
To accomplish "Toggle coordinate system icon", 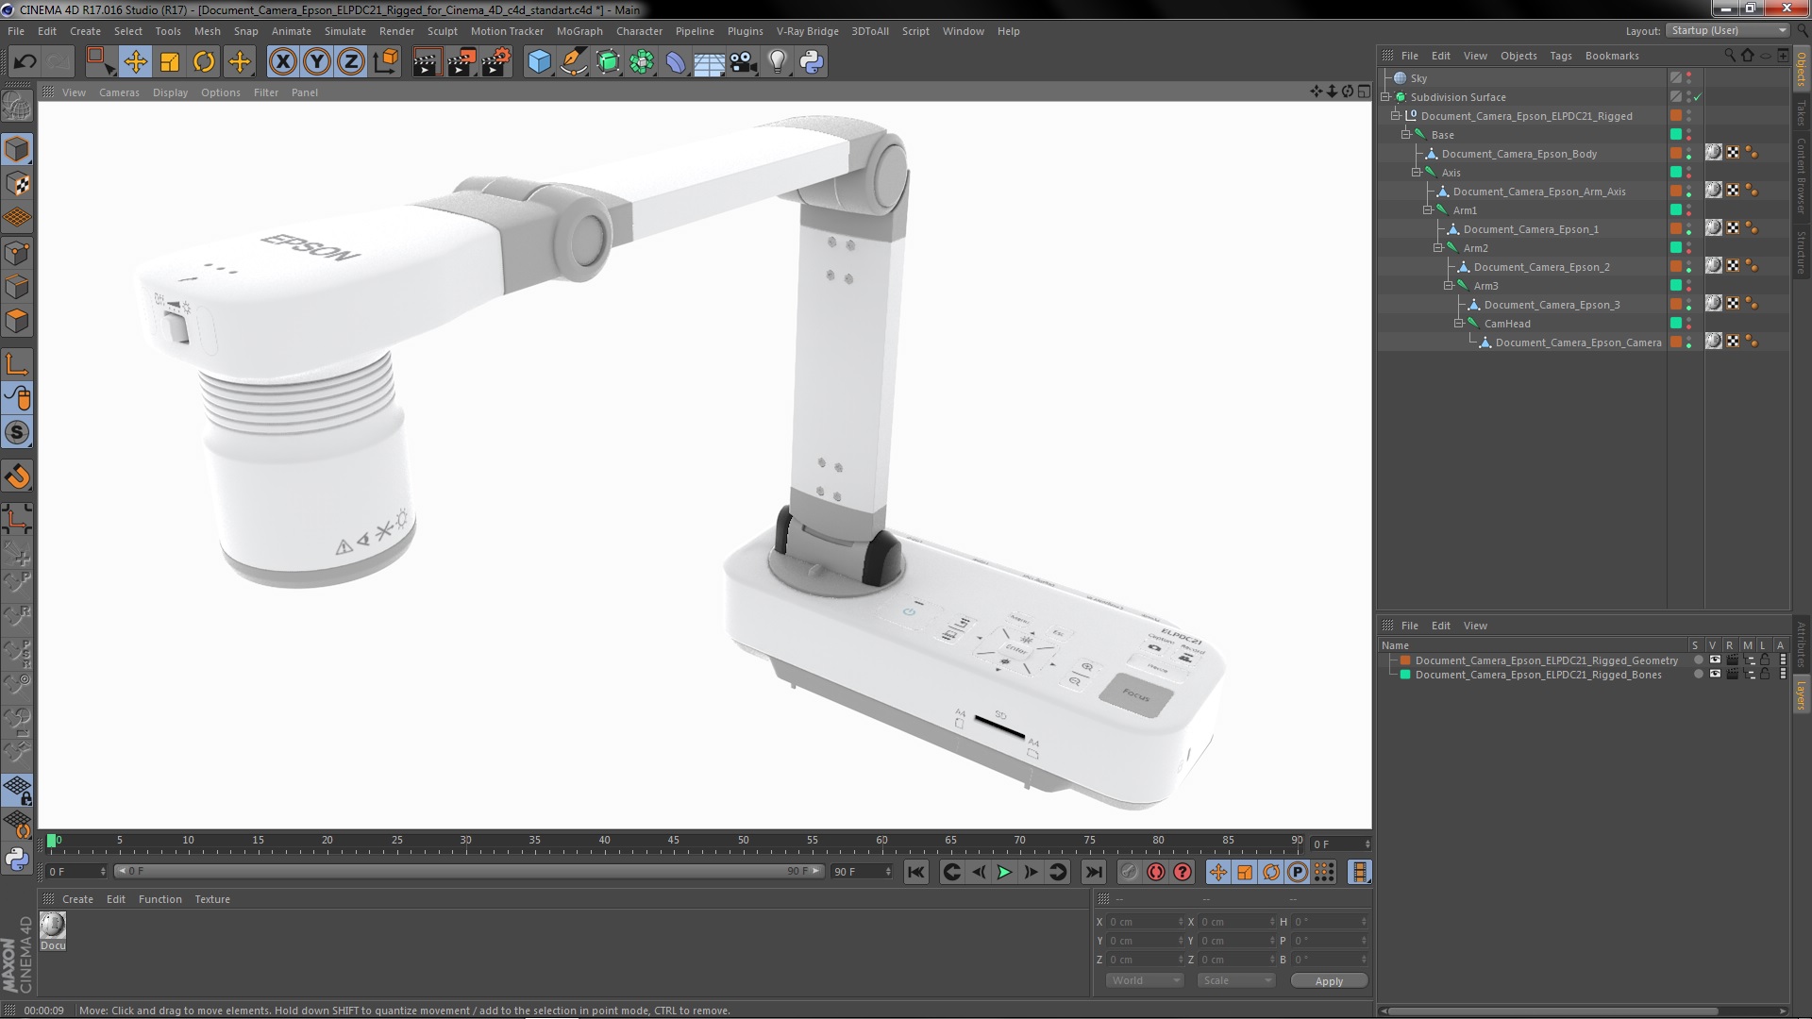I will (386, 62).
